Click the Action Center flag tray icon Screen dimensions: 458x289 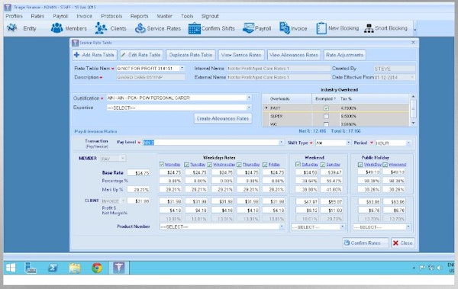point(422,268)
